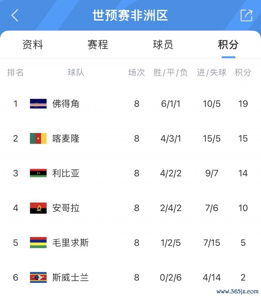Image resolution: width=261 pixels, height=297 pixels.
Task: Select the 积分 tab
Action: [228, 45]
